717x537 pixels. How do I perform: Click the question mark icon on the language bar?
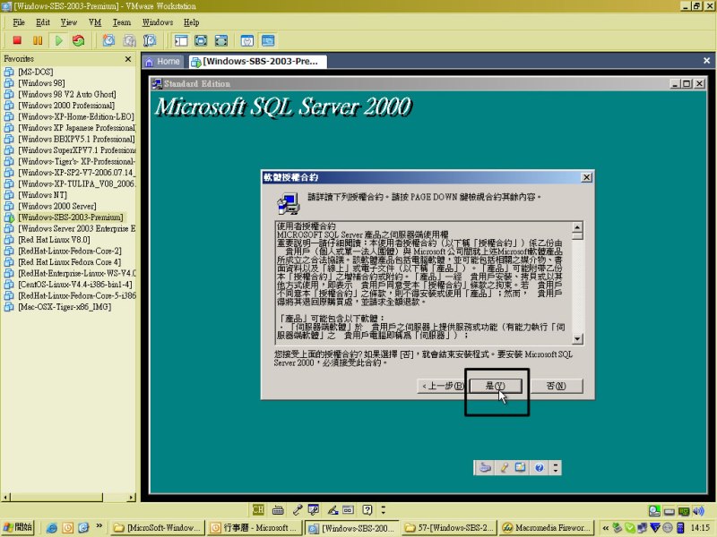click(367, 509)
